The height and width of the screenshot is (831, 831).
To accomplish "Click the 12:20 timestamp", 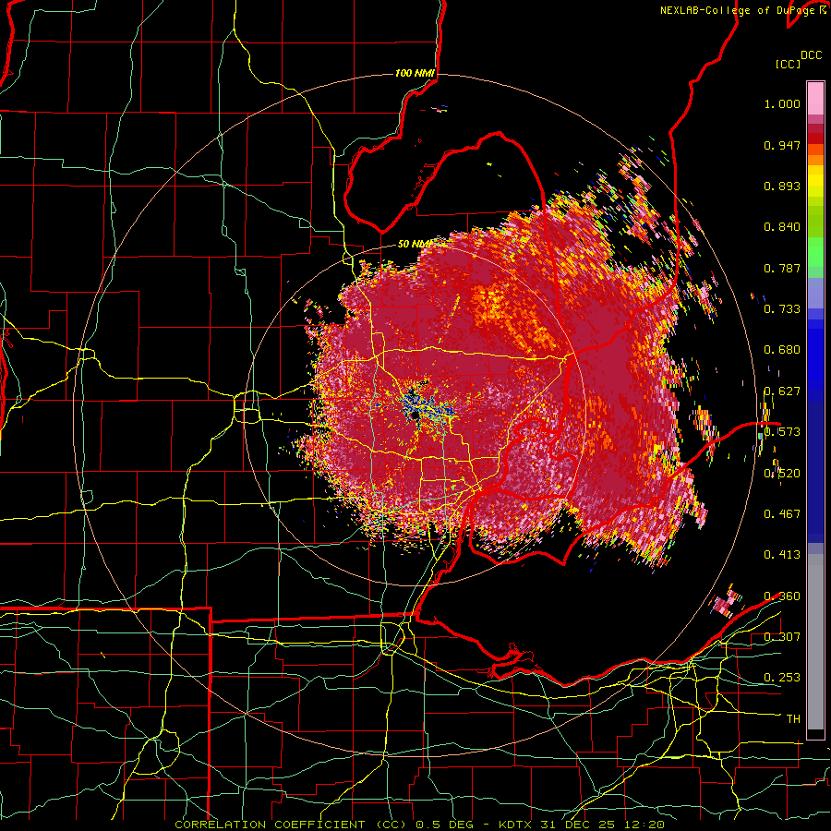I will pos(646,825).
